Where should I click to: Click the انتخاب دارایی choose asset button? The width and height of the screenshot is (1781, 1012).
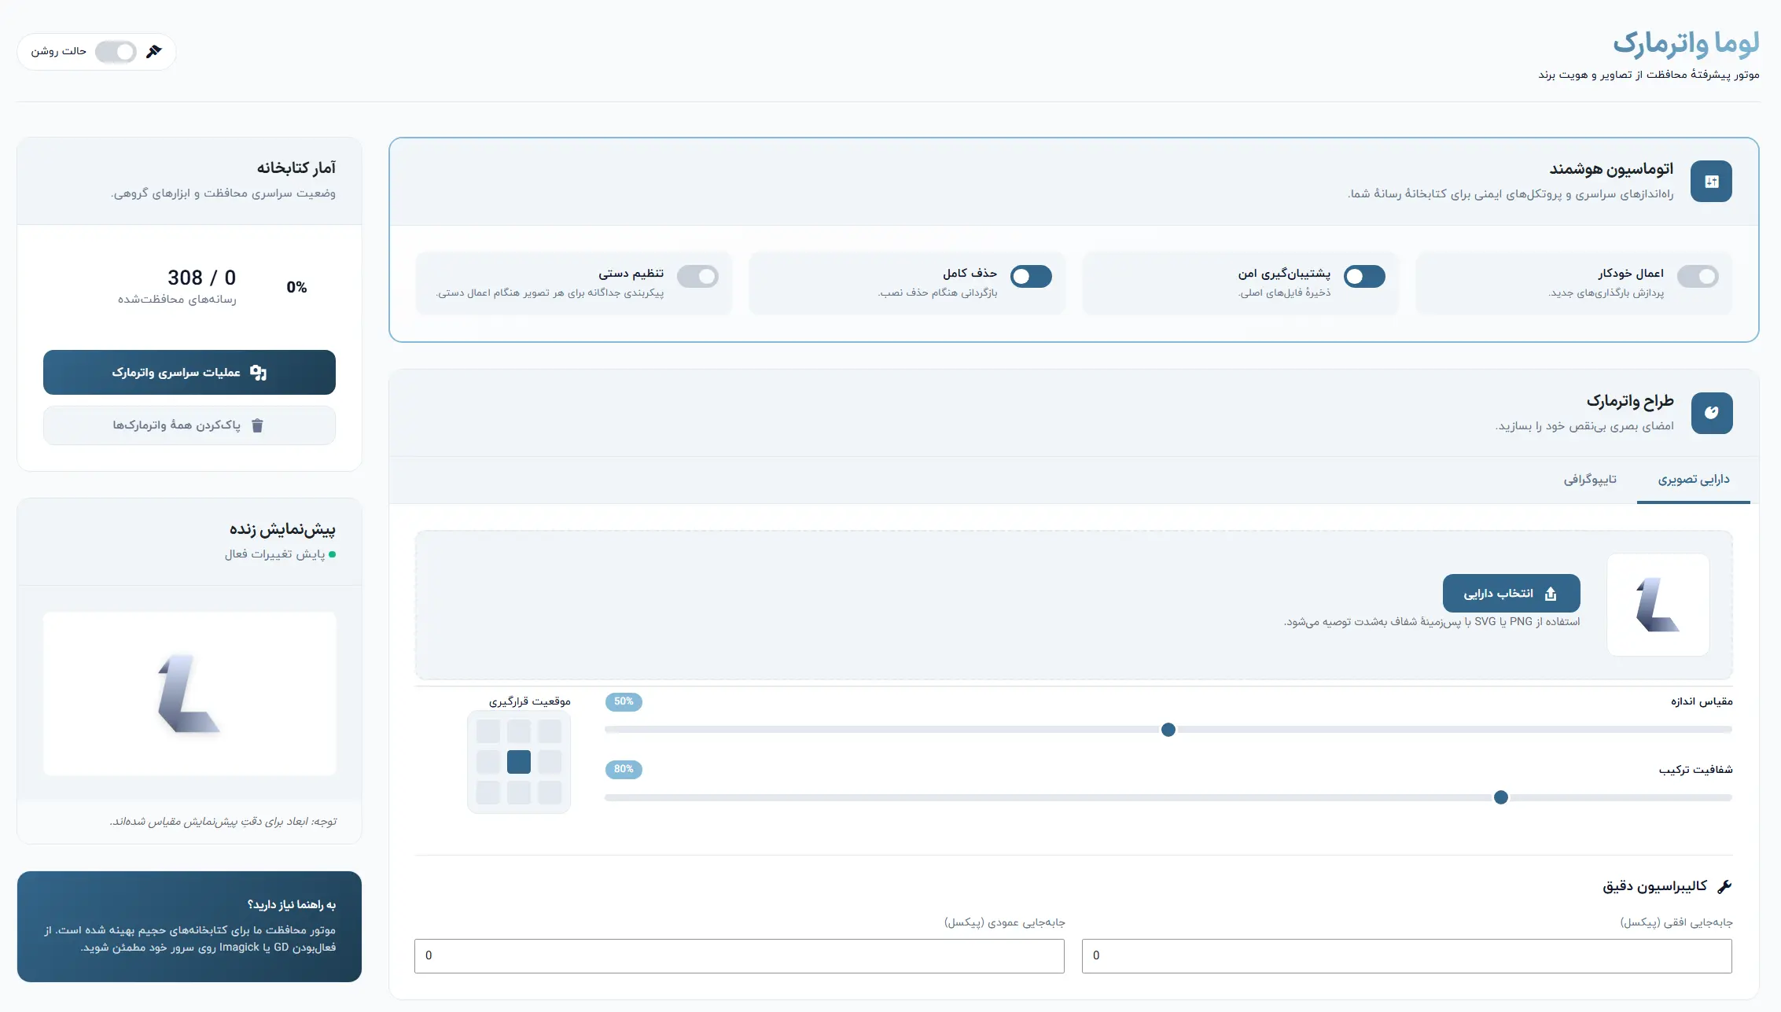click(x=1511, y=594)
